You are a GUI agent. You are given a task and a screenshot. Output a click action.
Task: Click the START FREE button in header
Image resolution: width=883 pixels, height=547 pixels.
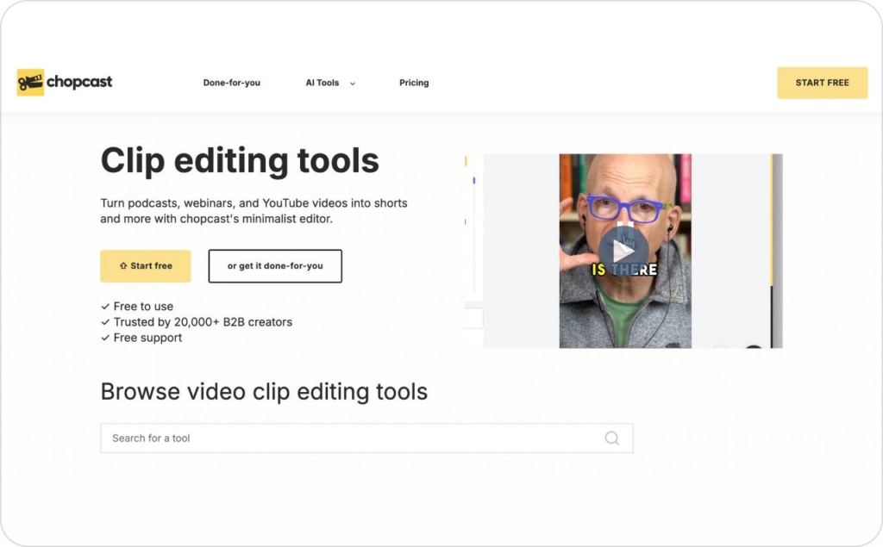coord(822,83)
